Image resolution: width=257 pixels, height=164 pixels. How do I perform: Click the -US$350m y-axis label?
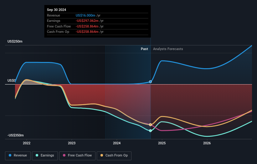point(16,135)
